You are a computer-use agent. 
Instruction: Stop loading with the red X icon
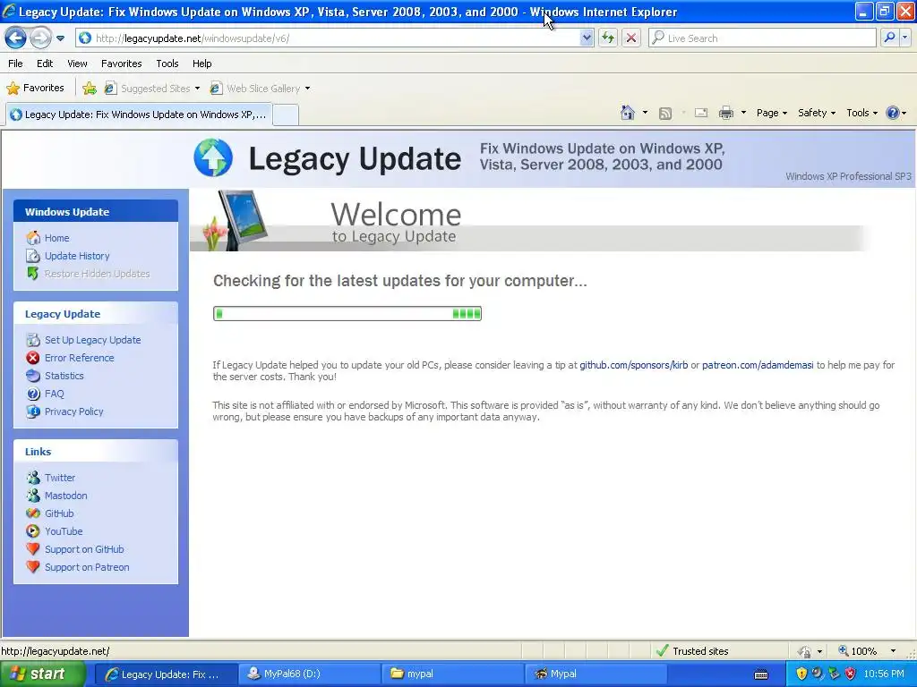pyautogui.click(x=631, y=38)
